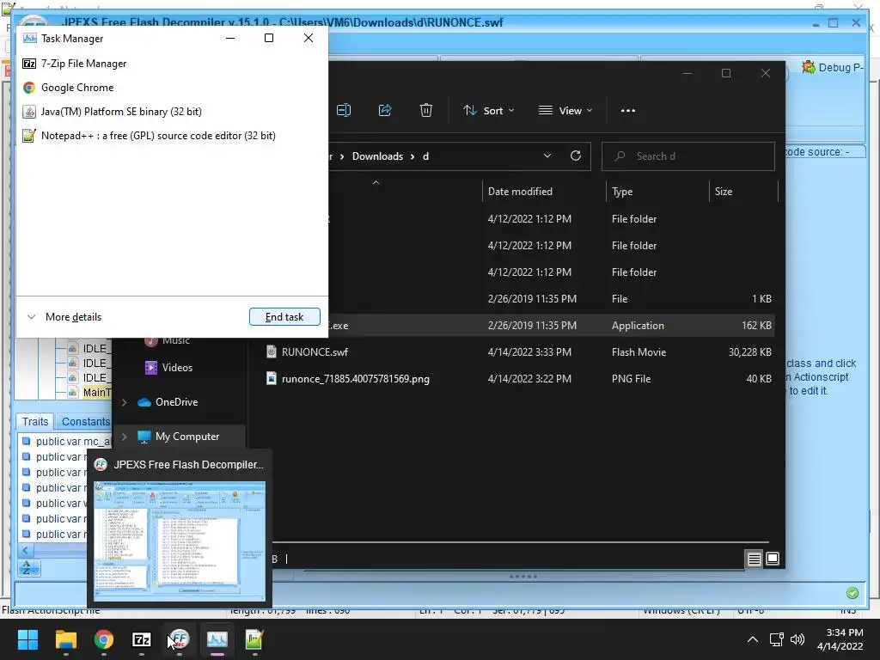Image resolution: width=880 pixels, height=660 pixels.
Task: Click the Search d input field
Action: (x=688, y=156)
